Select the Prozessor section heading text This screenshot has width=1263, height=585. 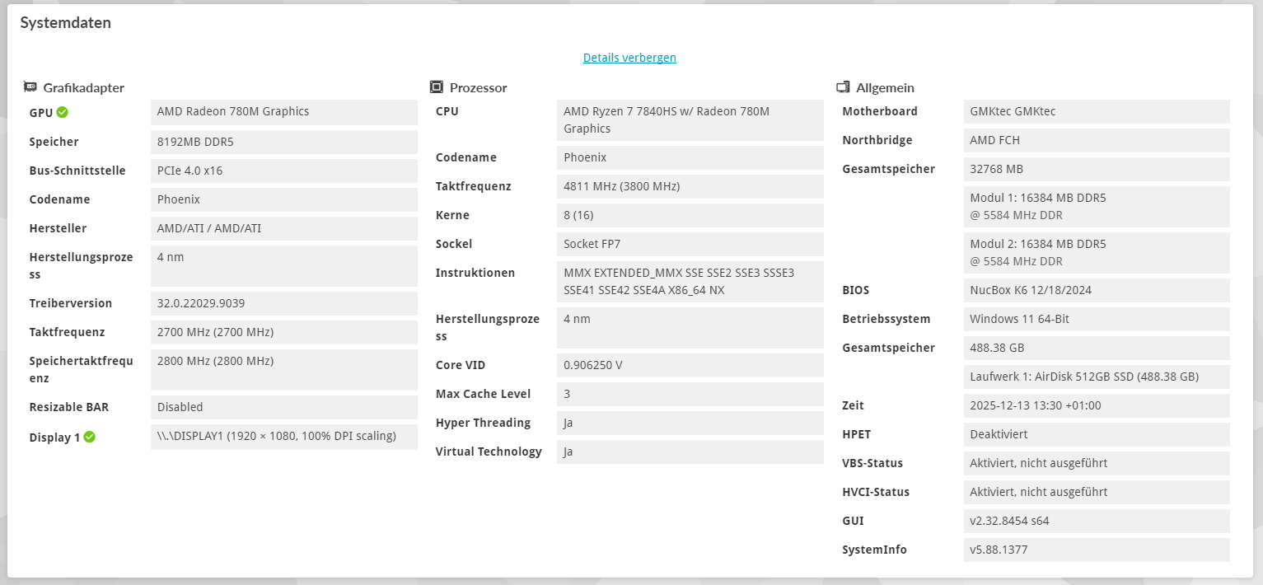click(x=479, y=87)
